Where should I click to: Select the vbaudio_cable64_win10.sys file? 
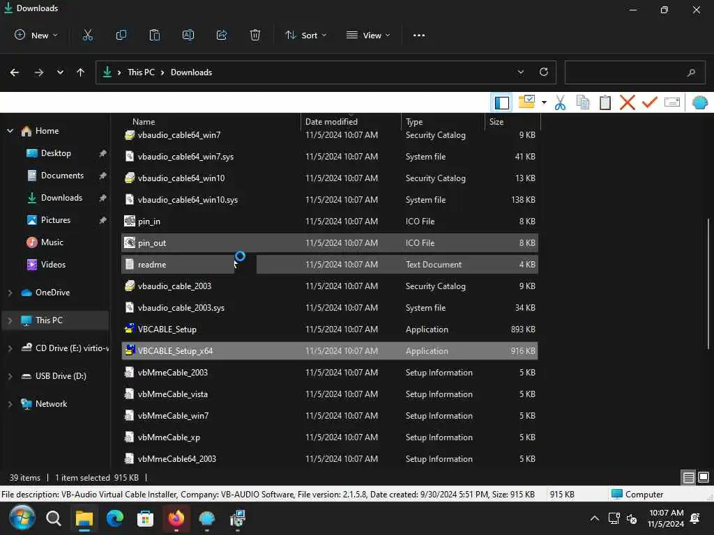330,200
